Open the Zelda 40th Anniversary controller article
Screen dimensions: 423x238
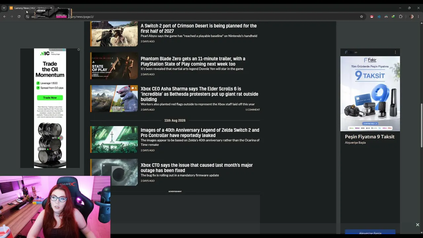[200, 133]
